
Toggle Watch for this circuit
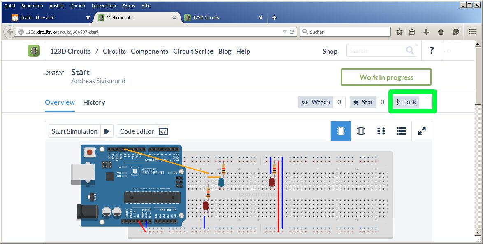point(316,102)
